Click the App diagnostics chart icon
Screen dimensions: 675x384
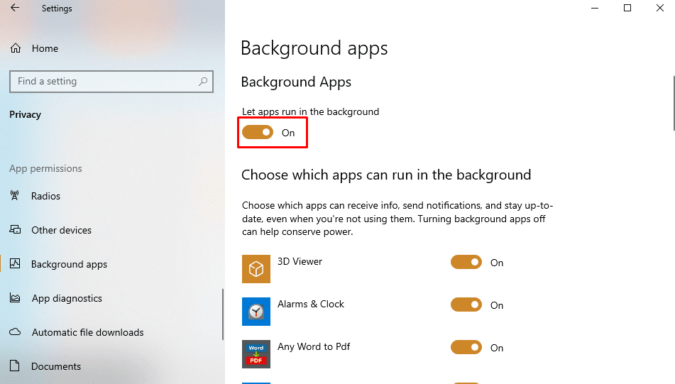[15, 298]
